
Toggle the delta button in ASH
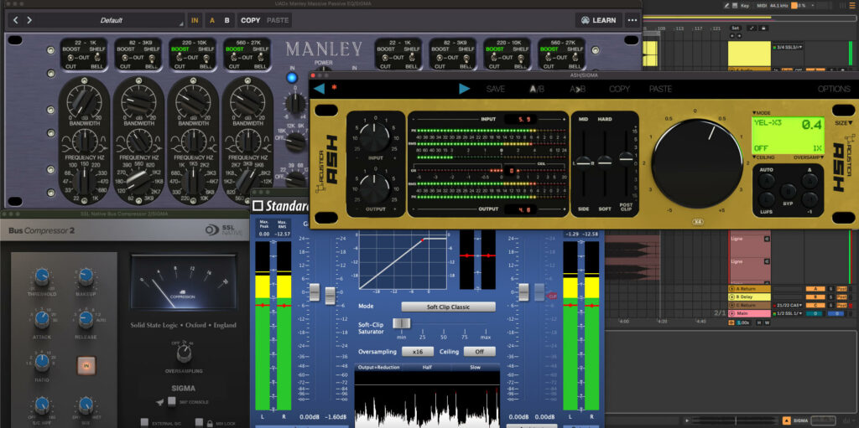pyautogui.click(x=810, y=181)
